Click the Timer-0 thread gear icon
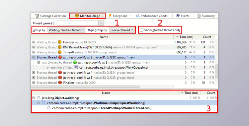This screenshot has height=126, width=249. coord(60,52)
